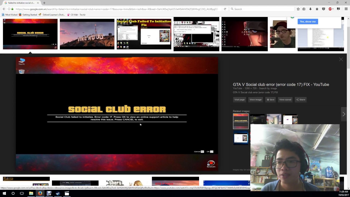This screenshot has height=197, width=350.
Task: Click the sidebar panel icon beside ABP
Action: (338, 9)
